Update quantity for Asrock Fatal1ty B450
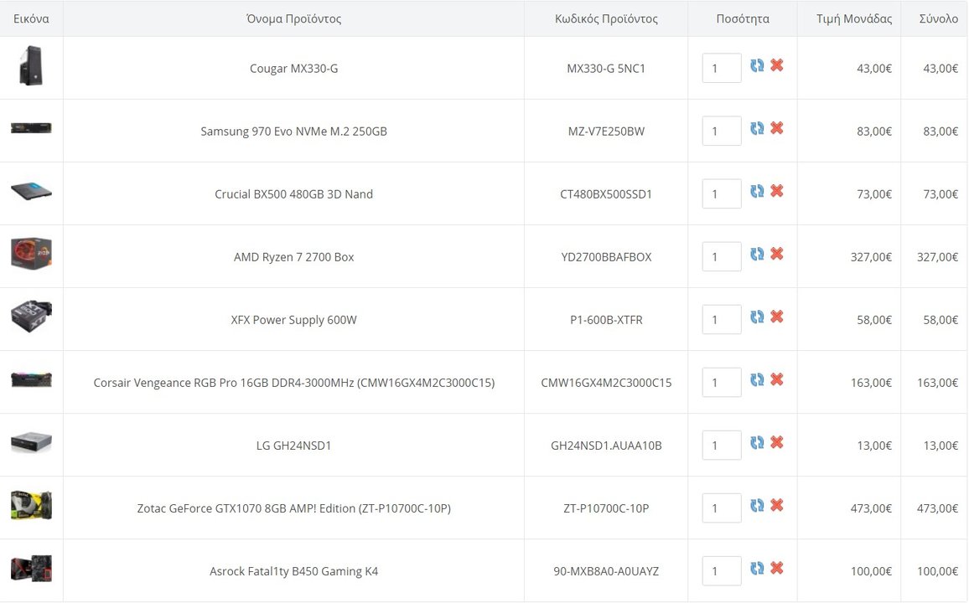The height and width of the screenshot is (603, 969). tap(757, 569)
